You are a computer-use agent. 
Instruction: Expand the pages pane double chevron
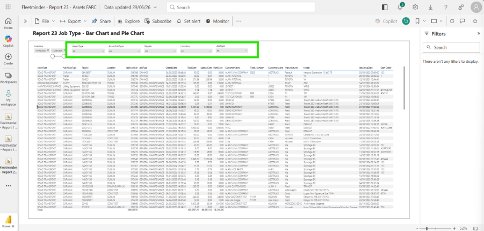(x=25, y=21)
